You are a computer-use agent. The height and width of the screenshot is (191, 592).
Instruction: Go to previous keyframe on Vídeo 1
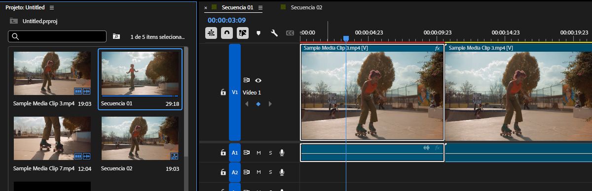tap(246, 104)
